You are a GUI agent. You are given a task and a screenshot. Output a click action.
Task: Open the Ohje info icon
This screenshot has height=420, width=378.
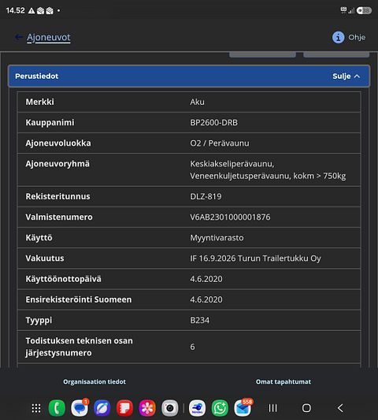pos(338,37)
